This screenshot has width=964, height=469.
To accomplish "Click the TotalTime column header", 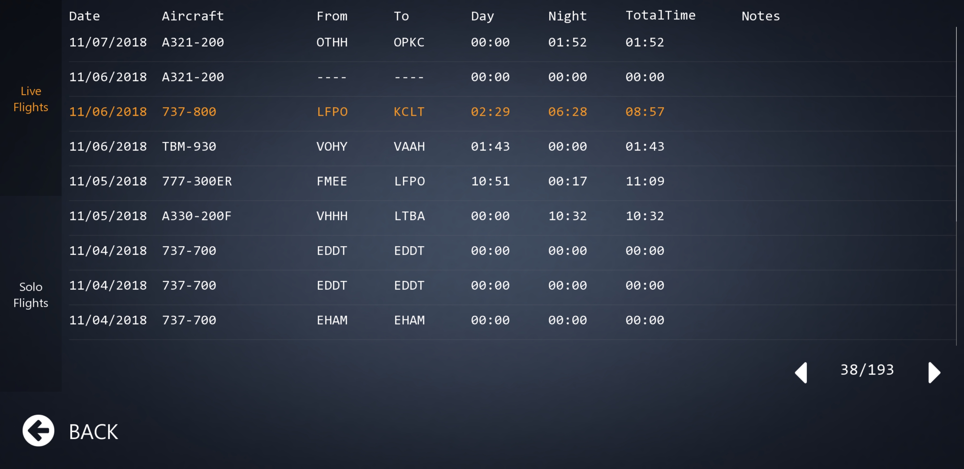I will click(660, 15).
